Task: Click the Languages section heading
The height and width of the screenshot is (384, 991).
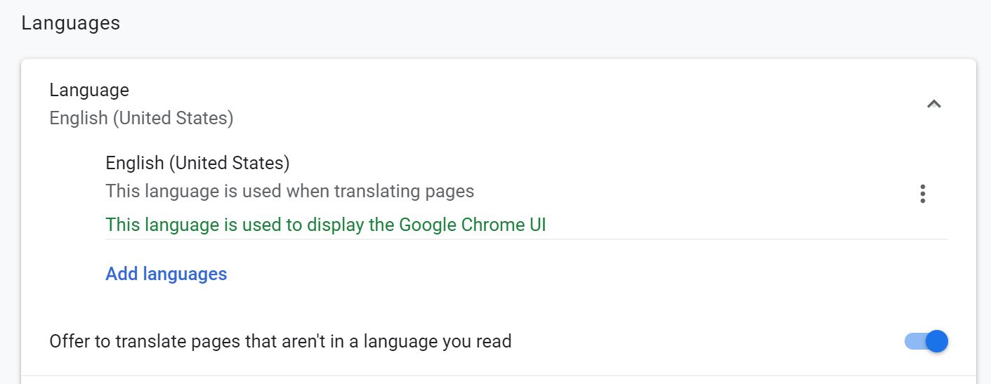Action: click(70, 23)
